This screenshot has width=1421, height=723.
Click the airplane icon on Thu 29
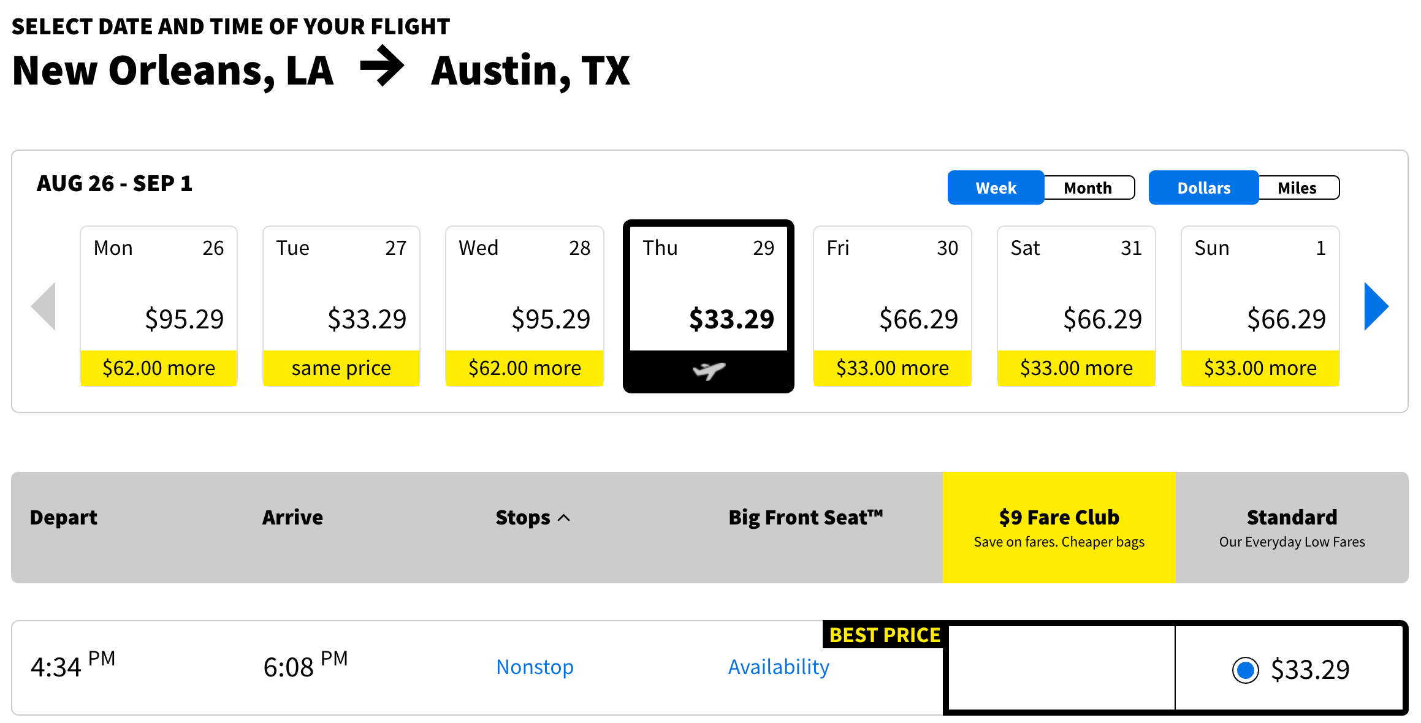click(709, 370)
